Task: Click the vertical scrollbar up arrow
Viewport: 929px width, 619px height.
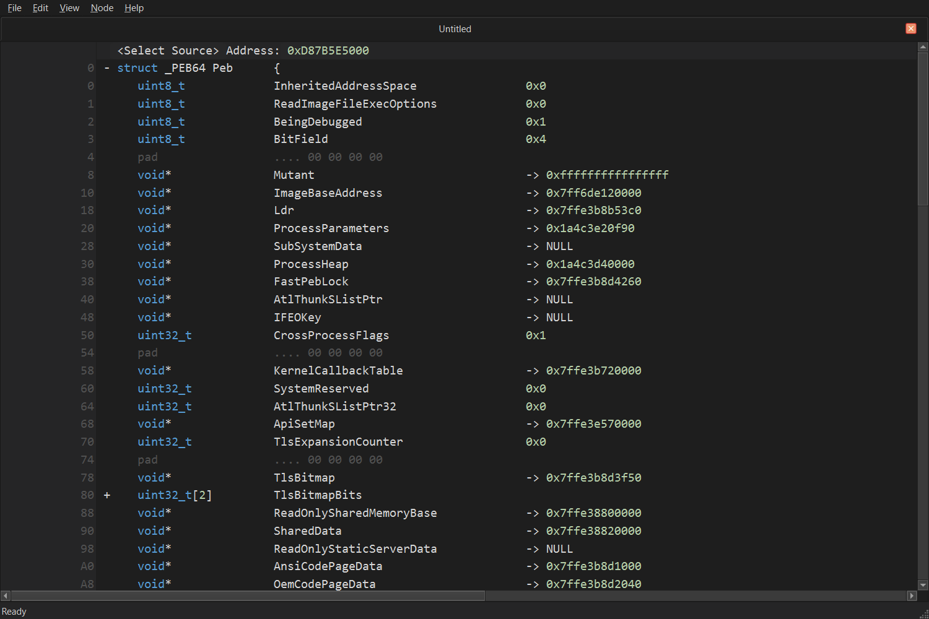Action: click(x=923, y=47)
